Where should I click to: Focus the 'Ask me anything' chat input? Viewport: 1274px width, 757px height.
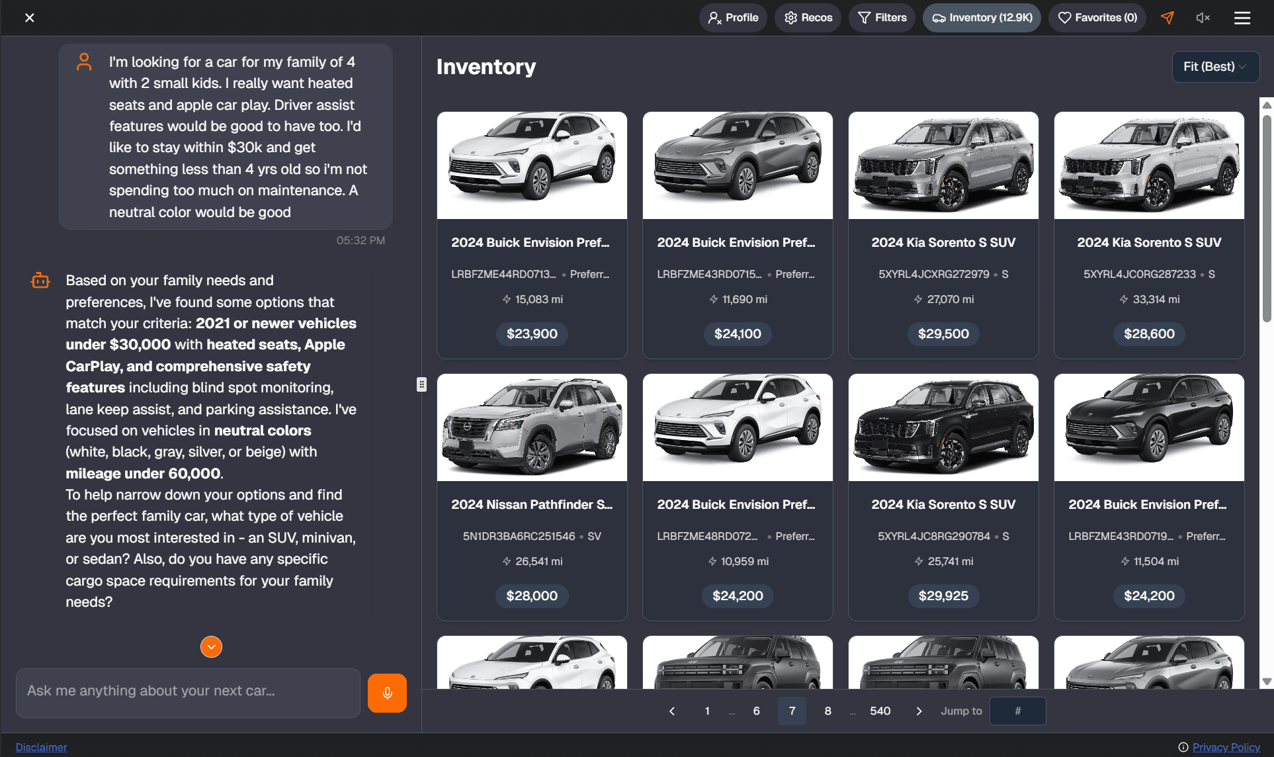click(188, 693)
